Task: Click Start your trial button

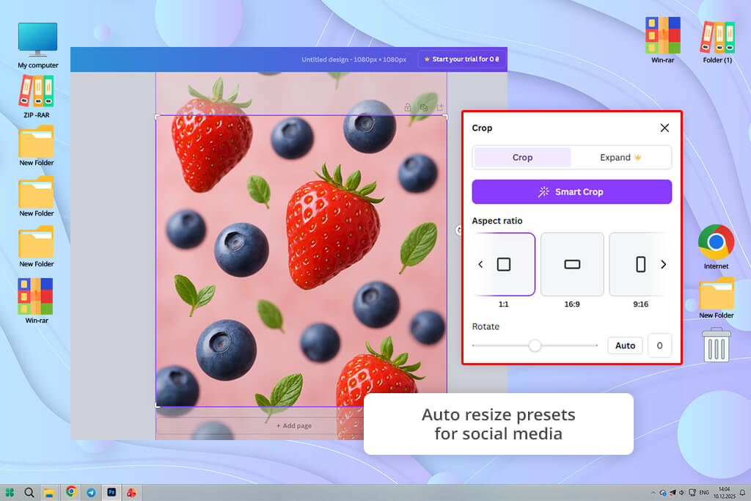Action: (462, 59)
